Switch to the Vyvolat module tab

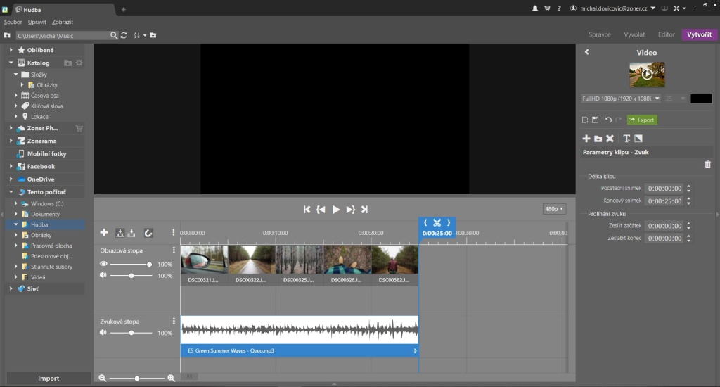tap(634, 34)
